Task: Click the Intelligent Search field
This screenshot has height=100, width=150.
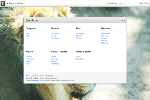Action: 129,3
